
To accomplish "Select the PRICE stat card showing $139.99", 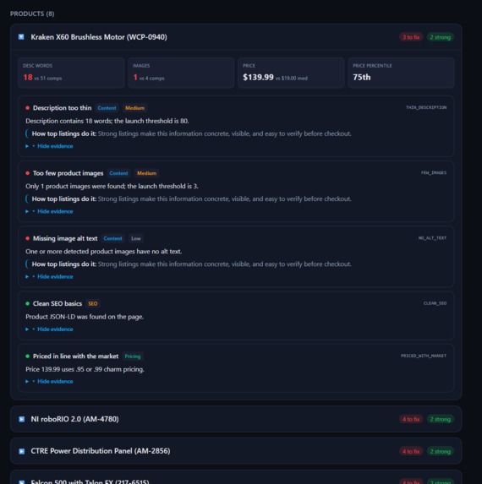I will click(291, 73).
